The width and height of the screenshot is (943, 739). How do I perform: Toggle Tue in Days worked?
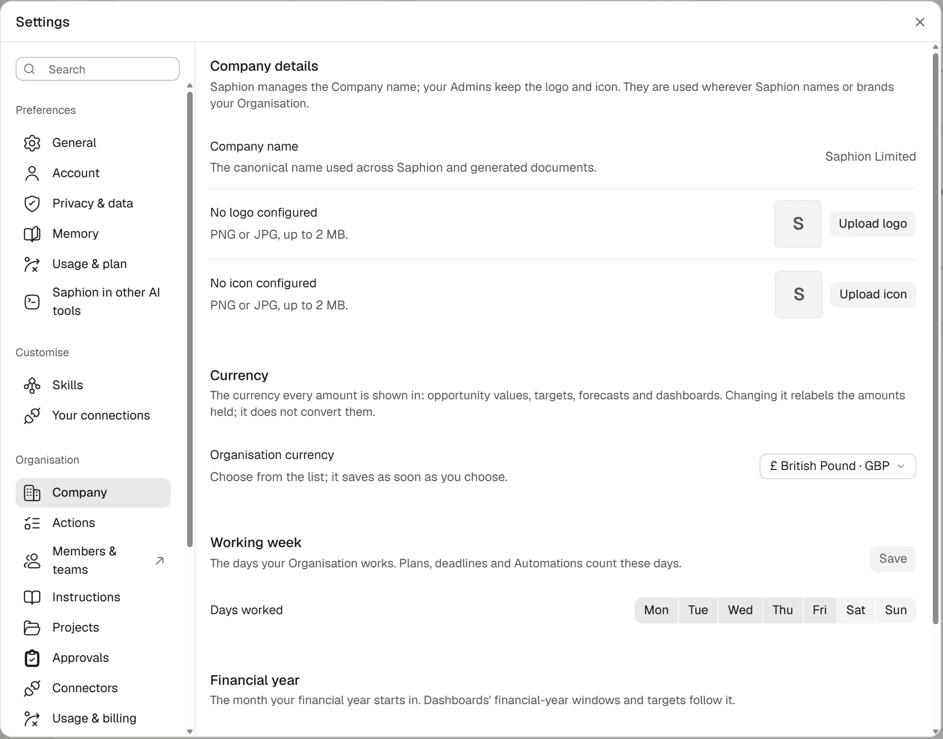pyautogui.click(x=698, y=610)
